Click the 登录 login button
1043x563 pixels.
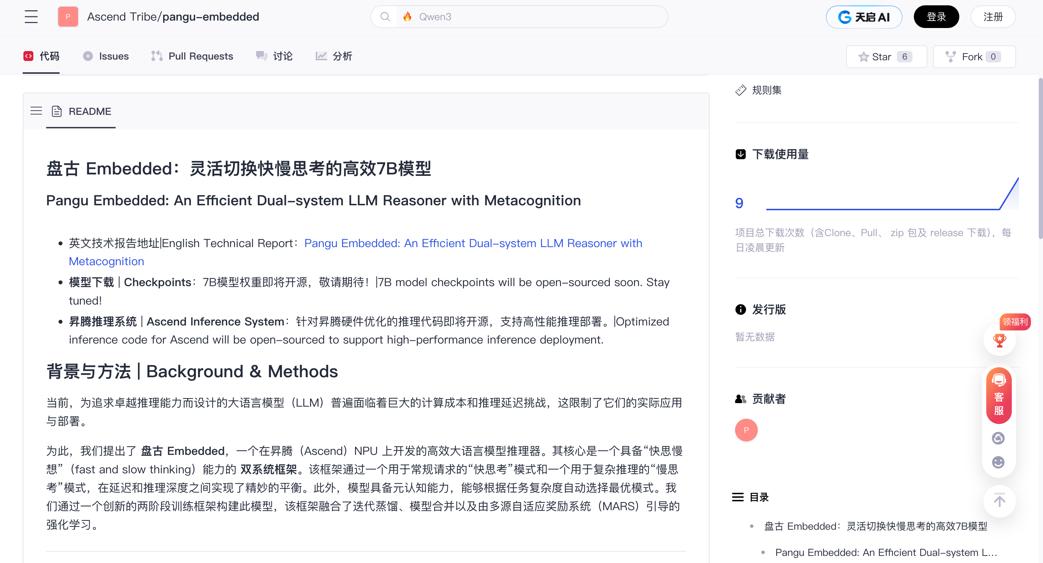(x=936, y=17)
